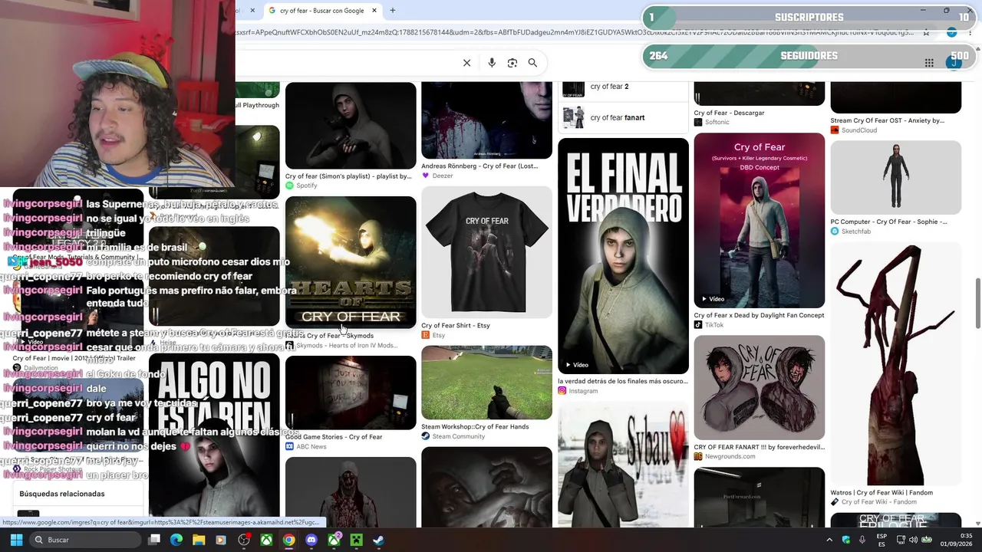Open 'Watros | Cry of Fear Wiki | Fandom' link
The image size is (982, 552).
pyautogui.click(x=881, y=493)
